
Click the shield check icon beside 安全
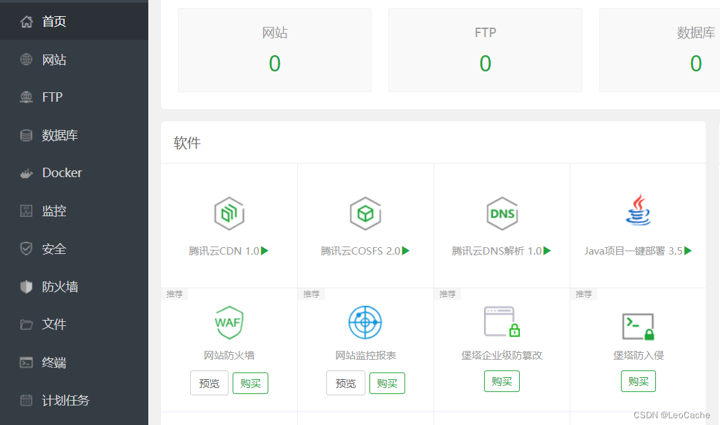[26, 249]
